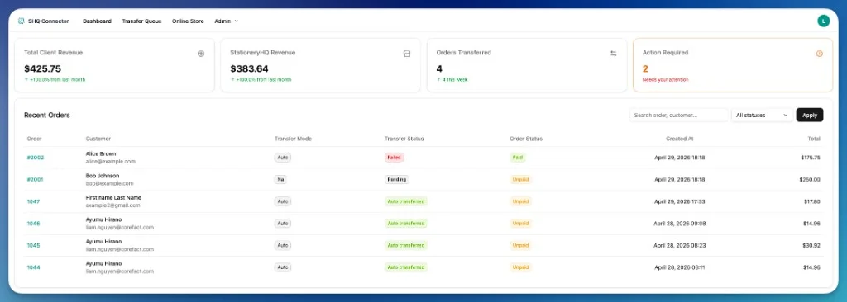
Task: Open the Online Store page
Action: tap(188, 21)
